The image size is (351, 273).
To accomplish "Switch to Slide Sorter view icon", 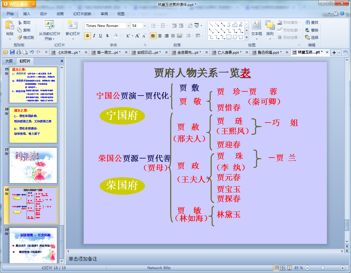I will [283, 268].
